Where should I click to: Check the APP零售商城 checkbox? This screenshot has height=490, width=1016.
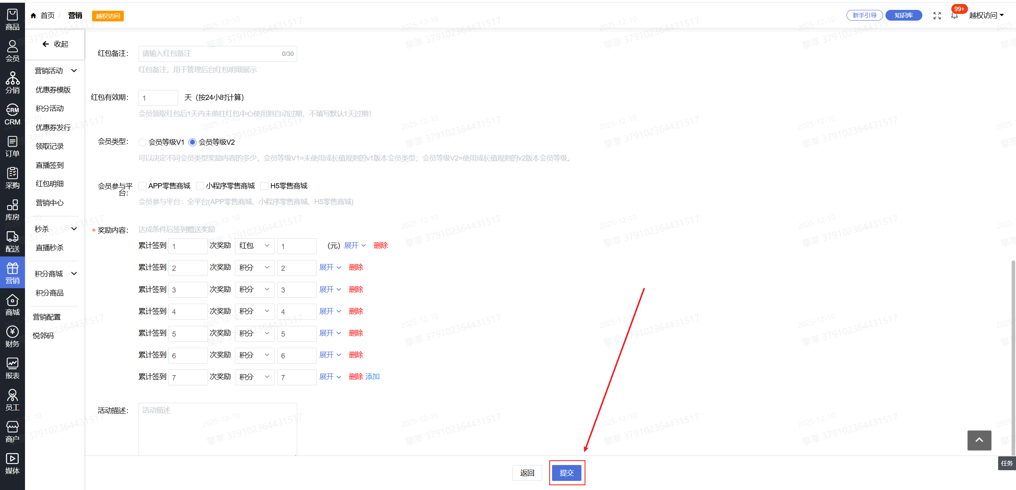(x=142, y=186)
